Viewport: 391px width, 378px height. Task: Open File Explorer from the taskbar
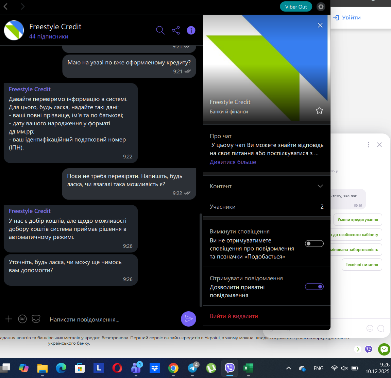42,368
